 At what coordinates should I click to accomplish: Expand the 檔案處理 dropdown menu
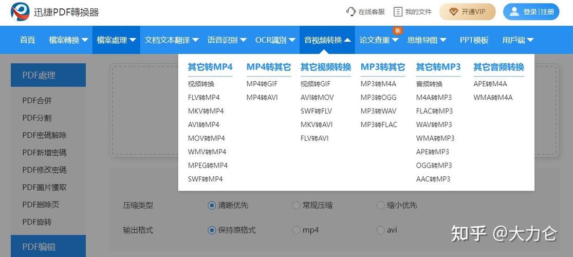point(116,40)
